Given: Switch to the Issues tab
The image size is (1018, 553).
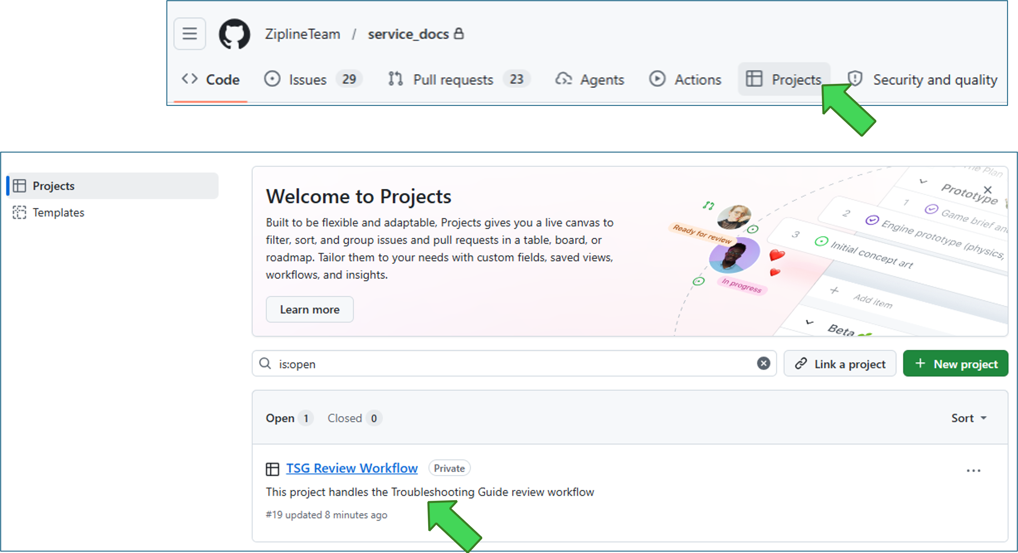Looking at the screenshot, I should 313,79.
